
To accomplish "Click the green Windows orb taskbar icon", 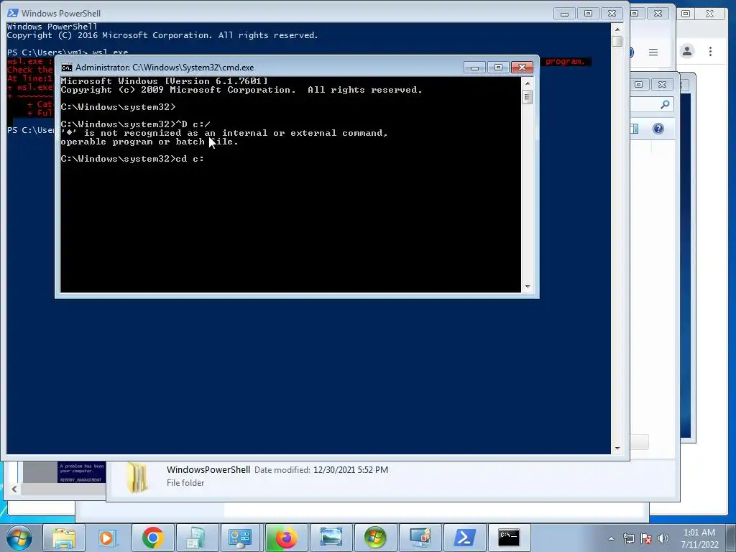I will tap(375, 538).
